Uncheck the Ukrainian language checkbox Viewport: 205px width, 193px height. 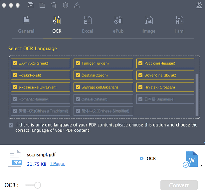(15, 87)
